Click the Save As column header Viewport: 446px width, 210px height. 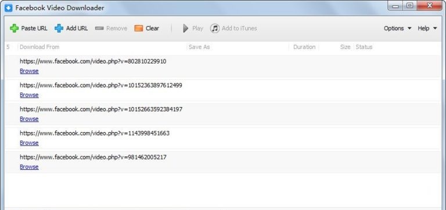(199, 47)
